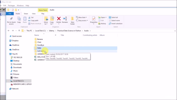This screenshot has height=100, width=177.
Task: Select the Chair folder
Action: click(x=39, y=42)
